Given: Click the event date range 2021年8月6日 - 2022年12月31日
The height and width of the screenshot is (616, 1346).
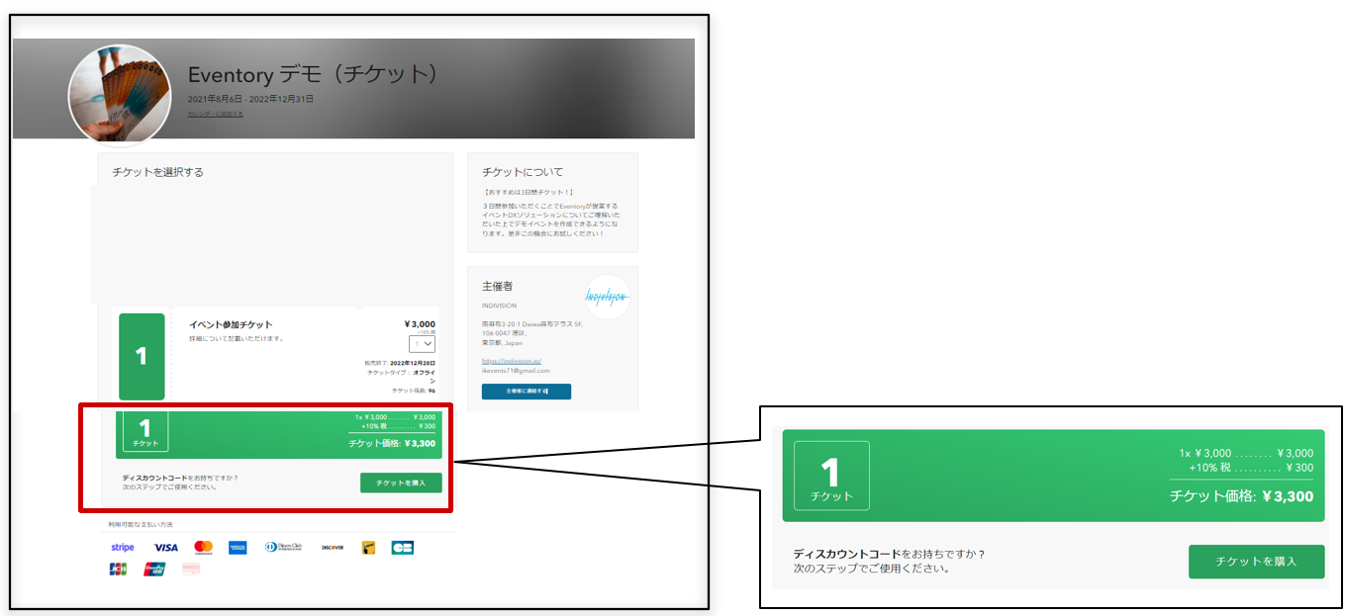Looking at the screenshot, I should 250,99.
